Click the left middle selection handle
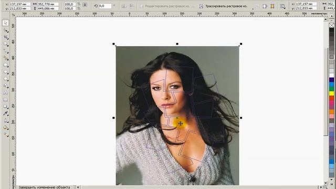Viewport: 336px width, 189px height. (113, 118)
